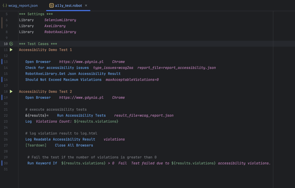
Task: Click the Run Keyword If keyword
Action: tap(42, 163)
